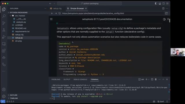Click the Spell checker status item

click(x=161, y=101)
